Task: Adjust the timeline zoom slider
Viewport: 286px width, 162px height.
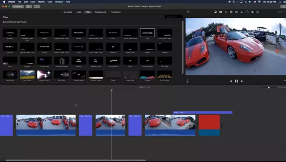Action: [269, 87]
